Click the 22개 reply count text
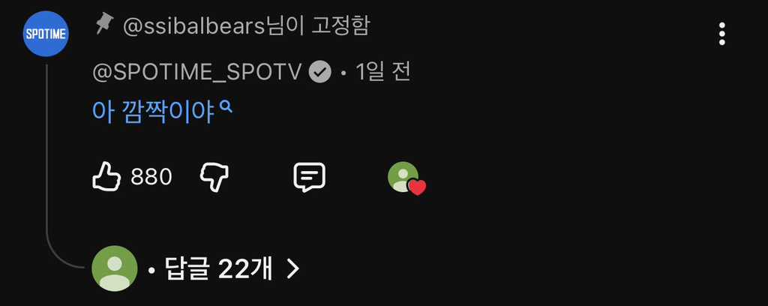 (x=245, y=268)
